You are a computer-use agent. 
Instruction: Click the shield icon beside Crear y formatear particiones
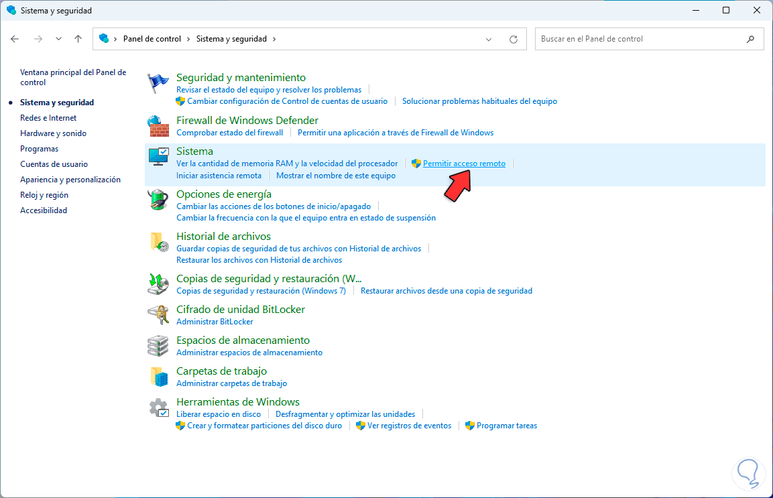[x=180, y=426]
